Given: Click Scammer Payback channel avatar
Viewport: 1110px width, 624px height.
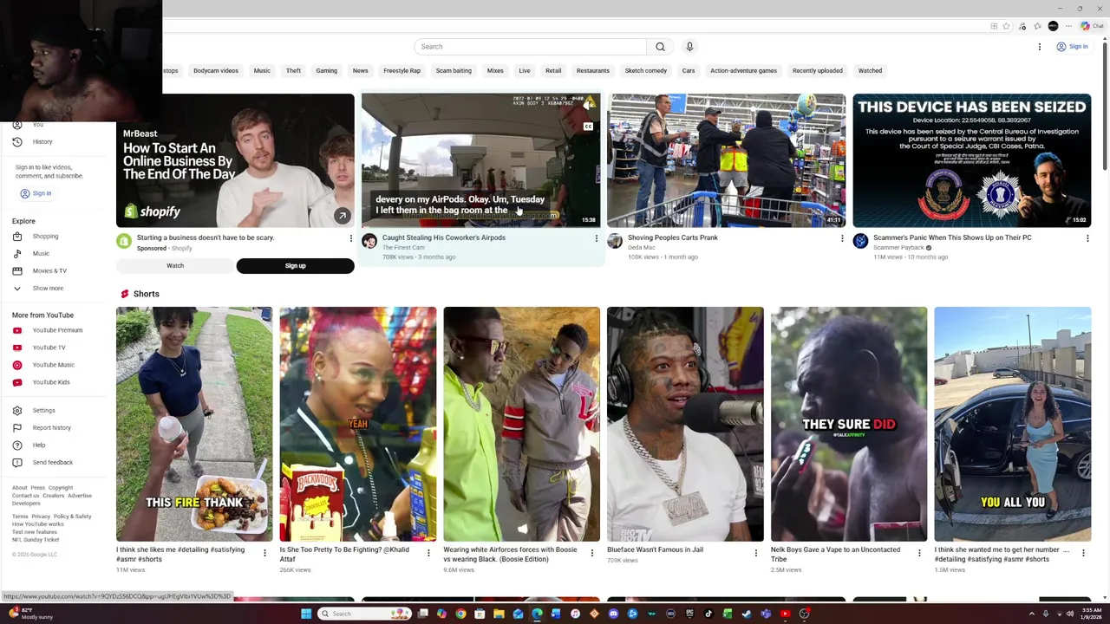Looking at the screenshot, I should [x=860, y=241].
